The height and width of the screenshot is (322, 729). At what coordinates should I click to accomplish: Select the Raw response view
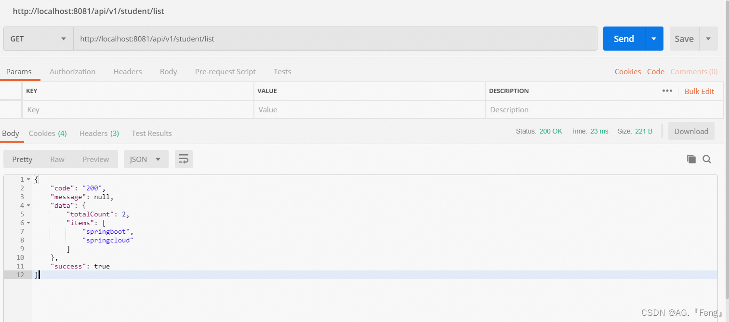(57, 159)
